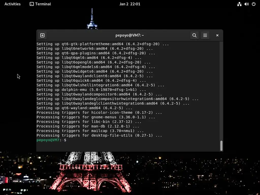
Task: Click line 'Setting up dolphin-emu'
Action: point(91,90)
